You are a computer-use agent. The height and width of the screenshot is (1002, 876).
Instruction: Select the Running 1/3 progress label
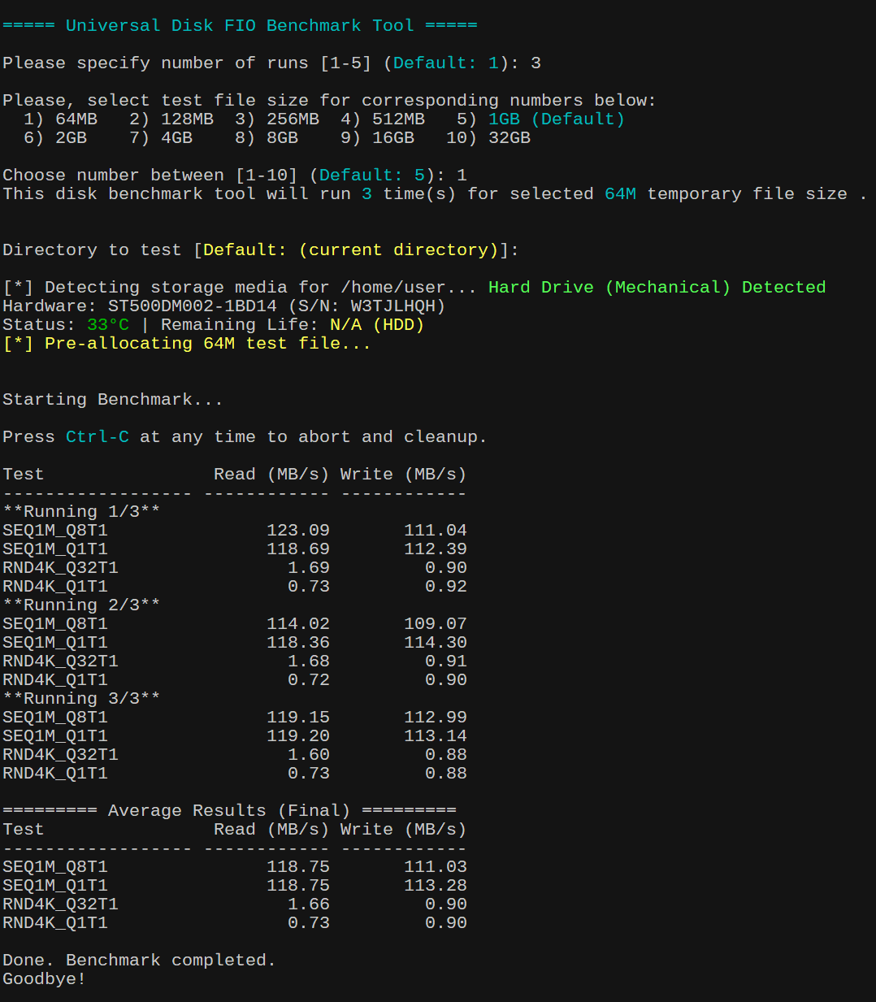tap(80, 511)
